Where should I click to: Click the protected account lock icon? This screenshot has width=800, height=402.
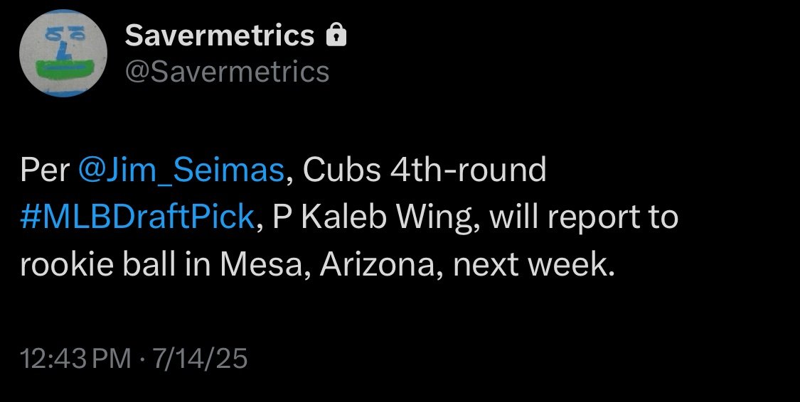[x=336, y=36]
